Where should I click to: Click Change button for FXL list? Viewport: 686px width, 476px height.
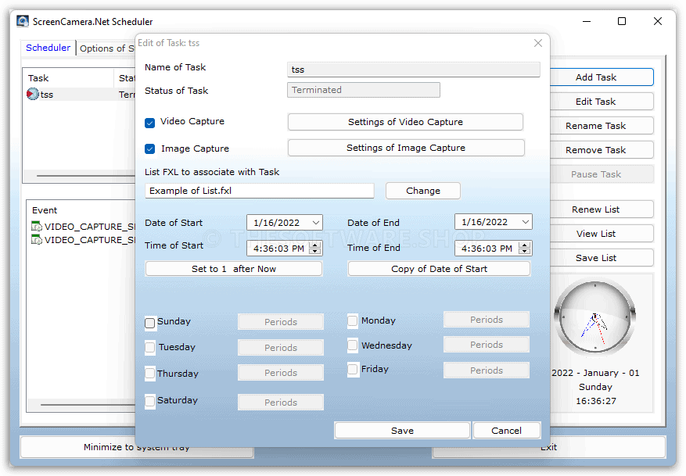(422, 191)
